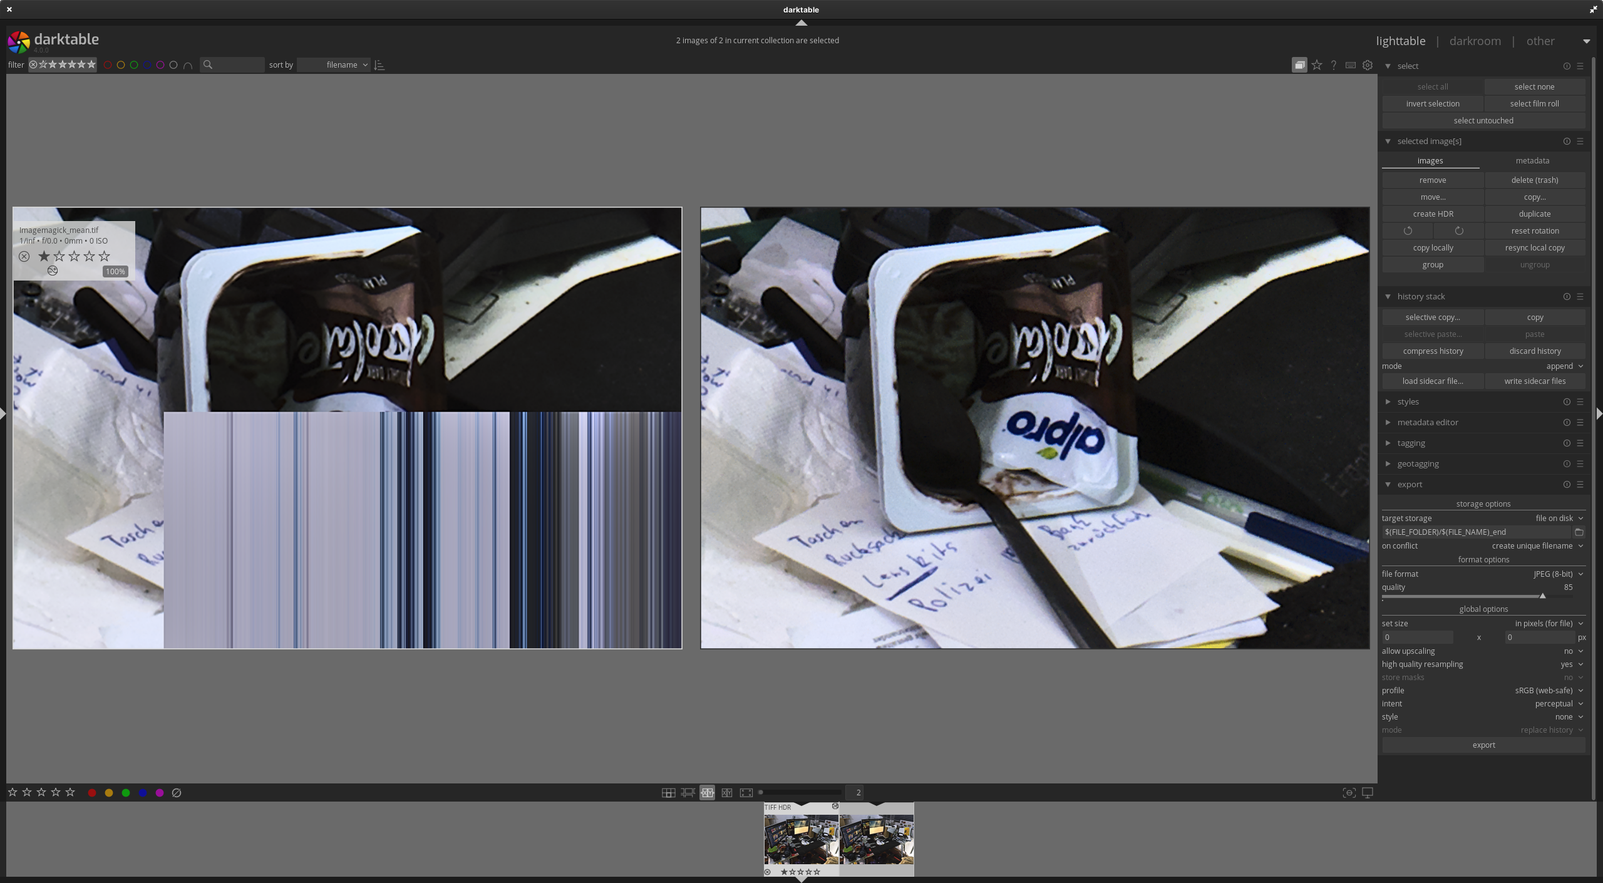Click the select all button
1603x883 pixels.
[1433, 86]
